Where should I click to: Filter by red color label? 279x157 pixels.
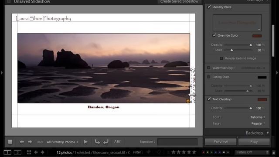coord(204,152)
